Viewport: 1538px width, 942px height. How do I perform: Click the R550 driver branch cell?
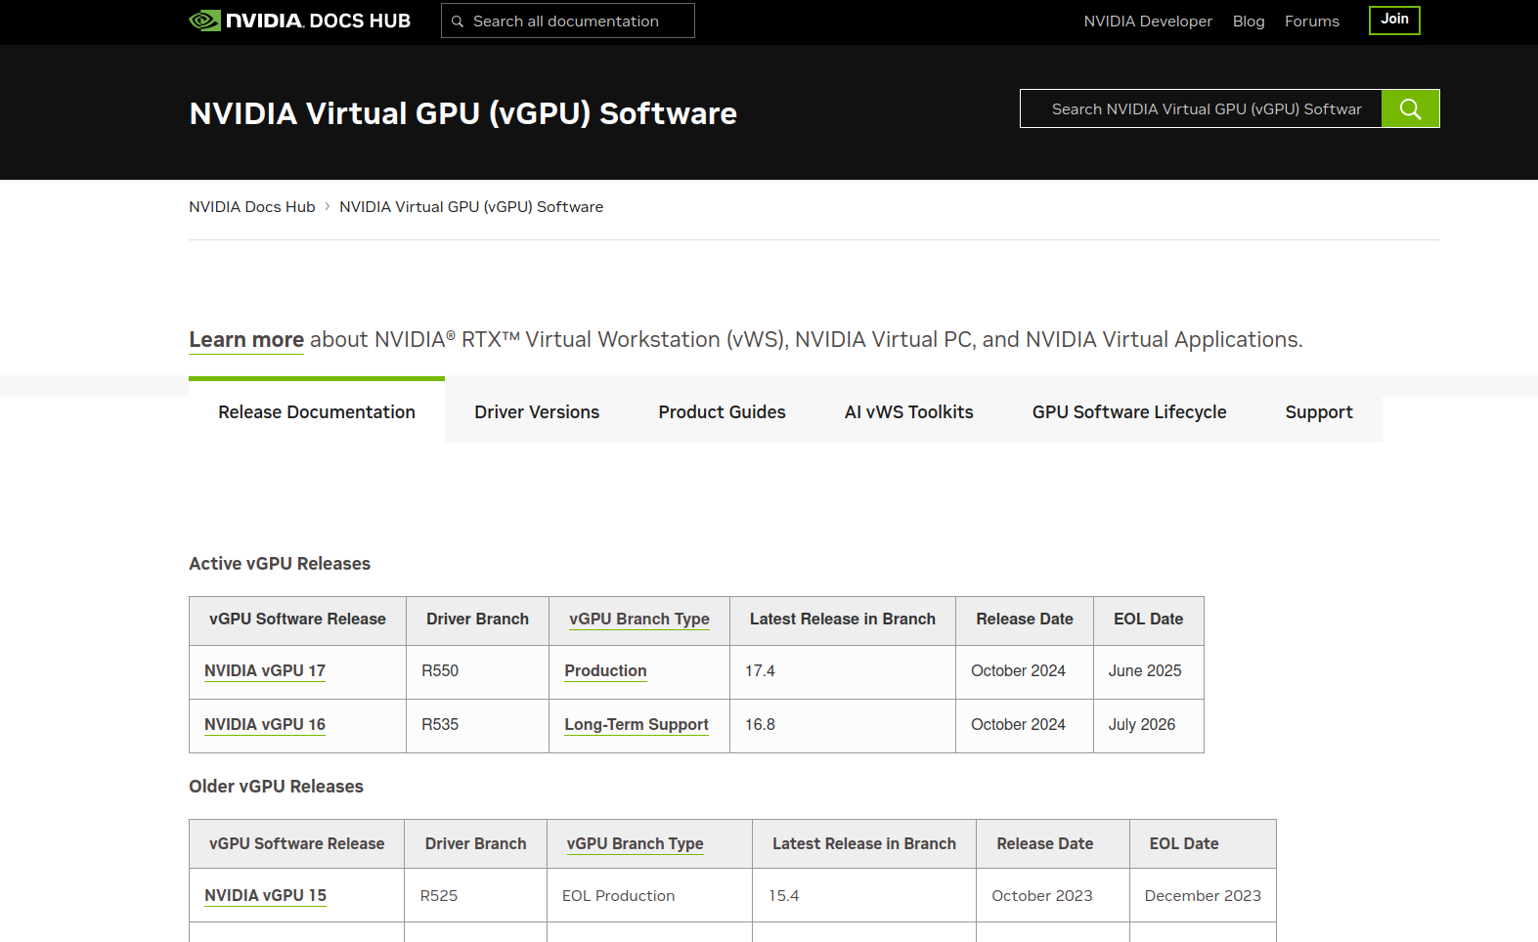[477, 671]
